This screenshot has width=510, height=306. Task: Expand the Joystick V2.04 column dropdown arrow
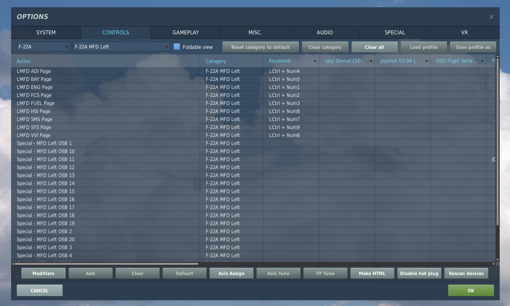click(x=426, y=61)
